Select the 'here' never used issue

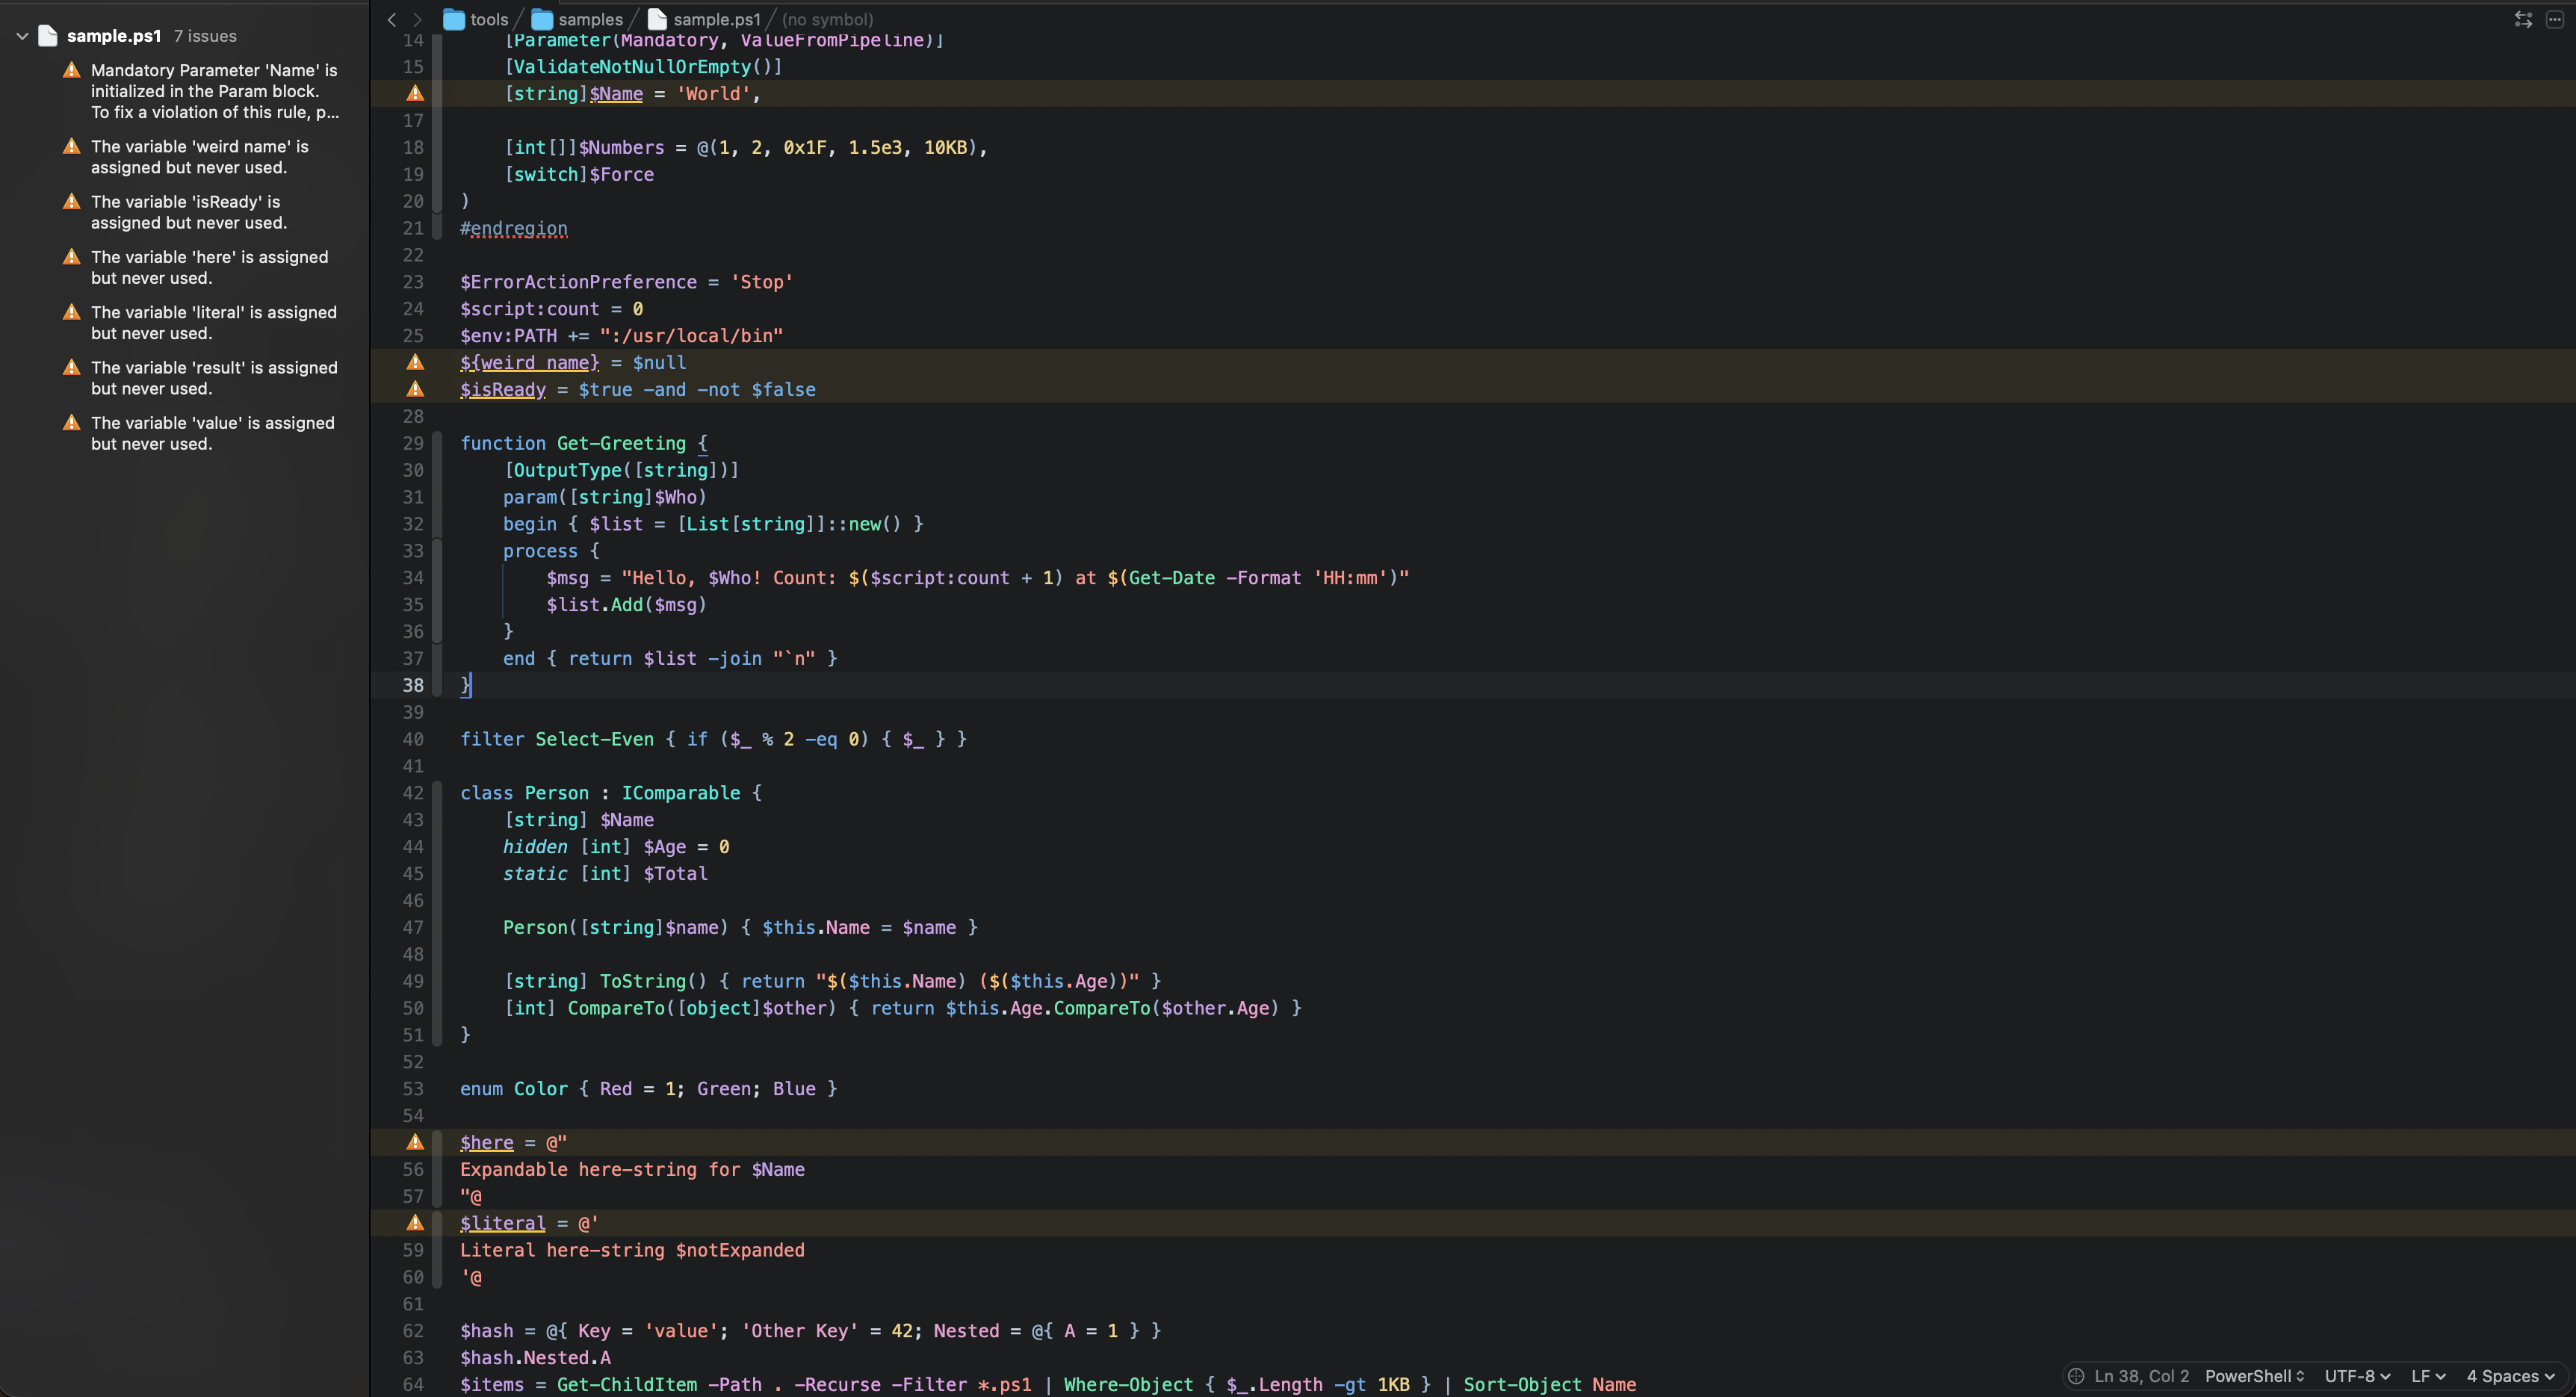(196, 267)
